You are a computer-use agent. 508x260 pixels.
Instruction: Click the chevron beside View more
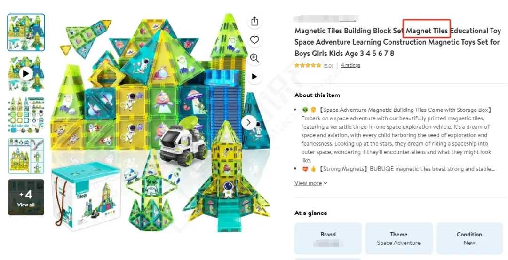325,183
